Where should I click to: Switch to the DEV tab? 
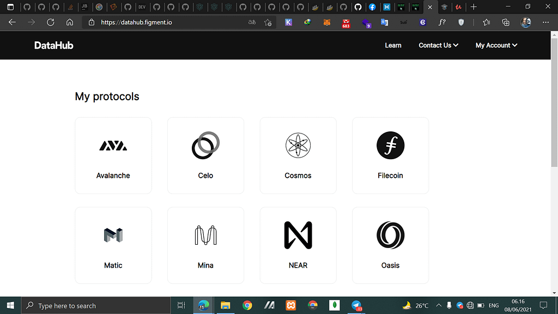pos(142,7)
